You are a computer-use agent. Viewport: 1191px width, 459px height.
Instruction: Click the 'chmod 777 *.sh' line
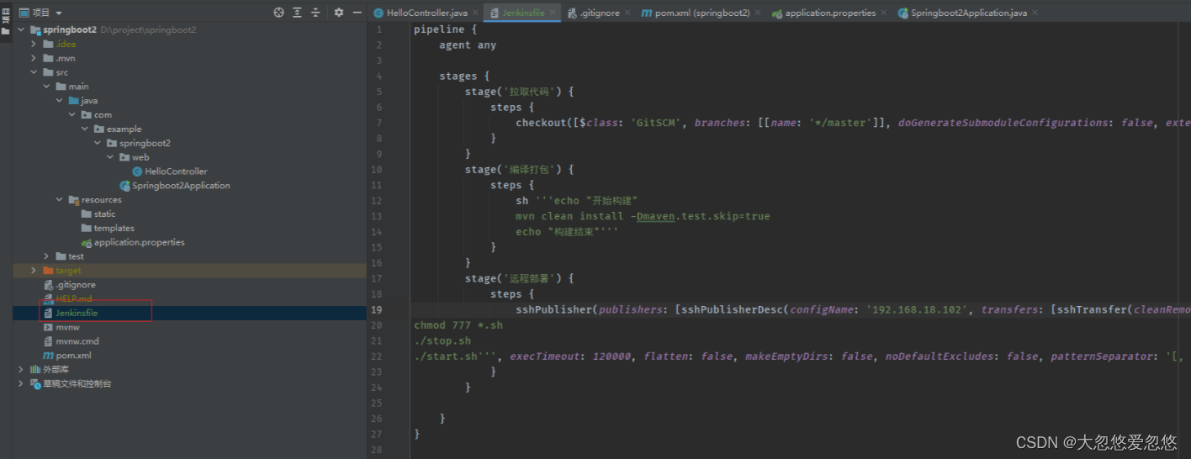458,325
